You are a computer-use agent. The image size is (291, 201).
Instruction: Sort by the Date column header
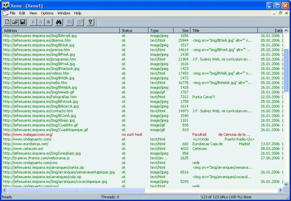[271, 31]
